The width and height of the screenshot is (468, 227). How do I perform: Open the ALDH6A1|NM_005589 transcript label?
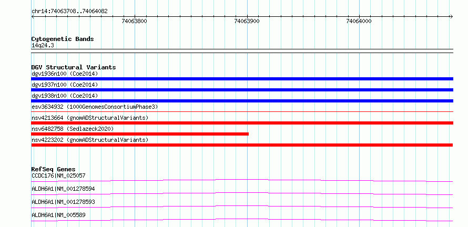pos(59,215)
